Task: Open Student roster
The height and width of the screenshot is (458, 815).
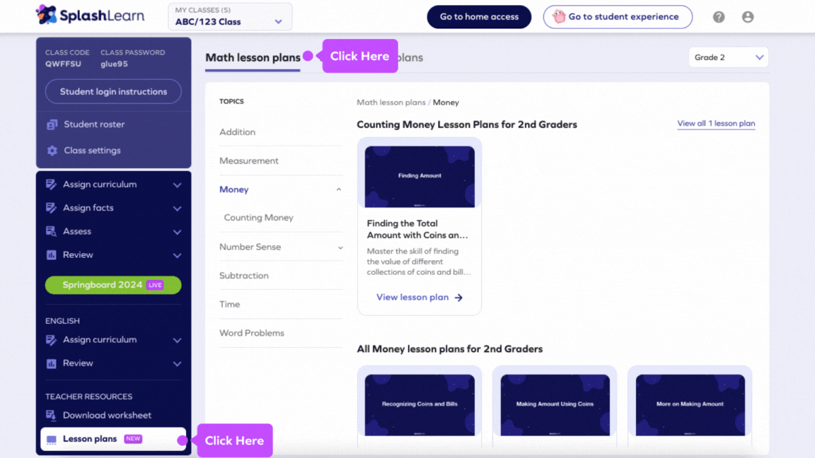Action: click(94, 124)
